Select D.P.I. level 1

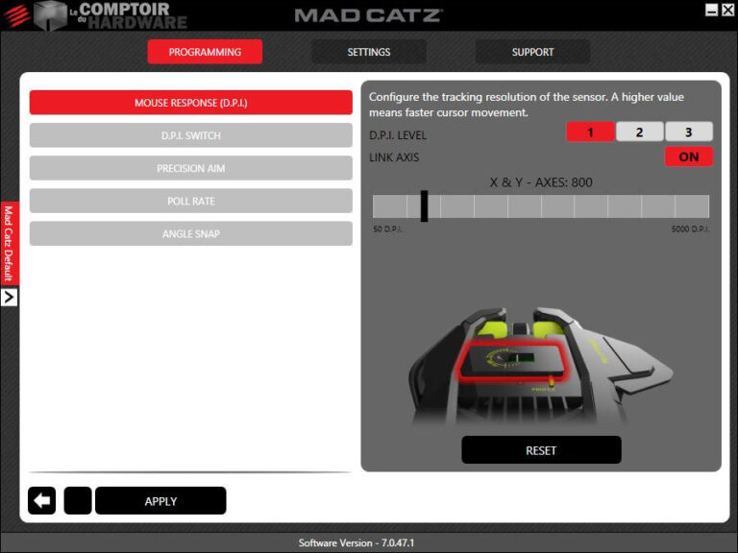tap(590, 132)
